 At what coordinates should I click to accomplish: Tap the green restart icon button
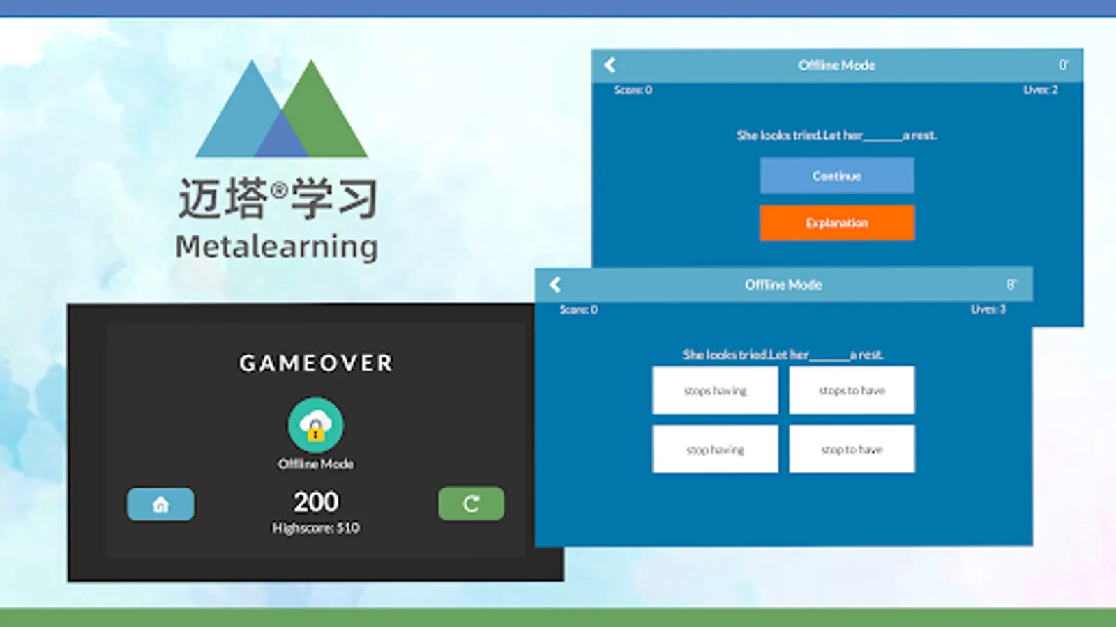pos(471,504)
